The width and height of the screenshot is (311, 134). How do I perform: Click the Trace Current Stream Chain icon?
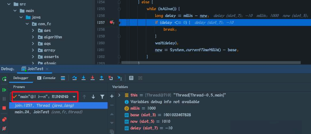point(140,78)
